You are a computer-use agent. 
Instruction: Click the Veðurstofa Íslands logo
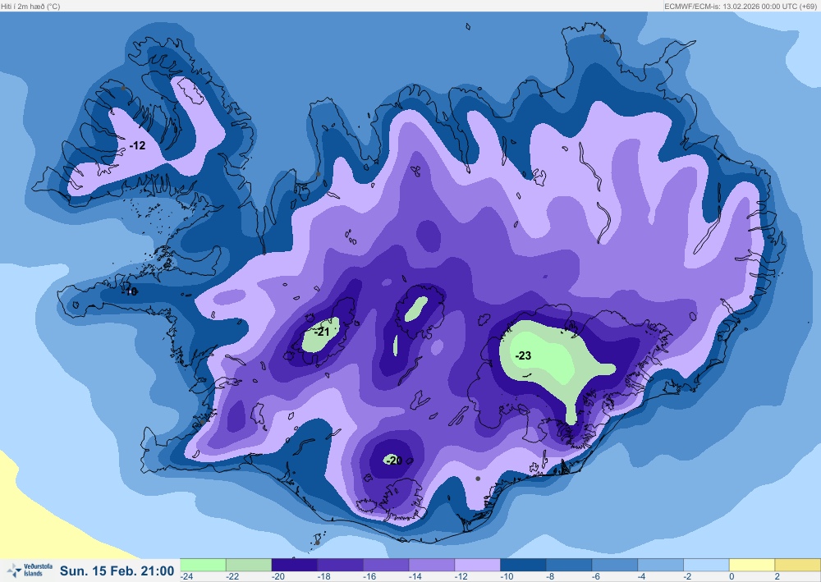point(30,570)
